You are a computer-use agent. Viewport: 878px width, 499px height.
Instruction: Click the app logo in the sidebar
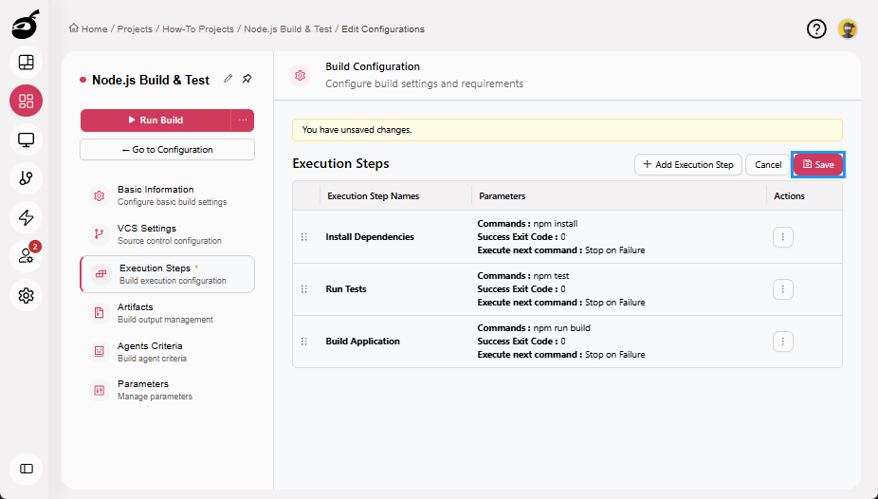(26, 24)
